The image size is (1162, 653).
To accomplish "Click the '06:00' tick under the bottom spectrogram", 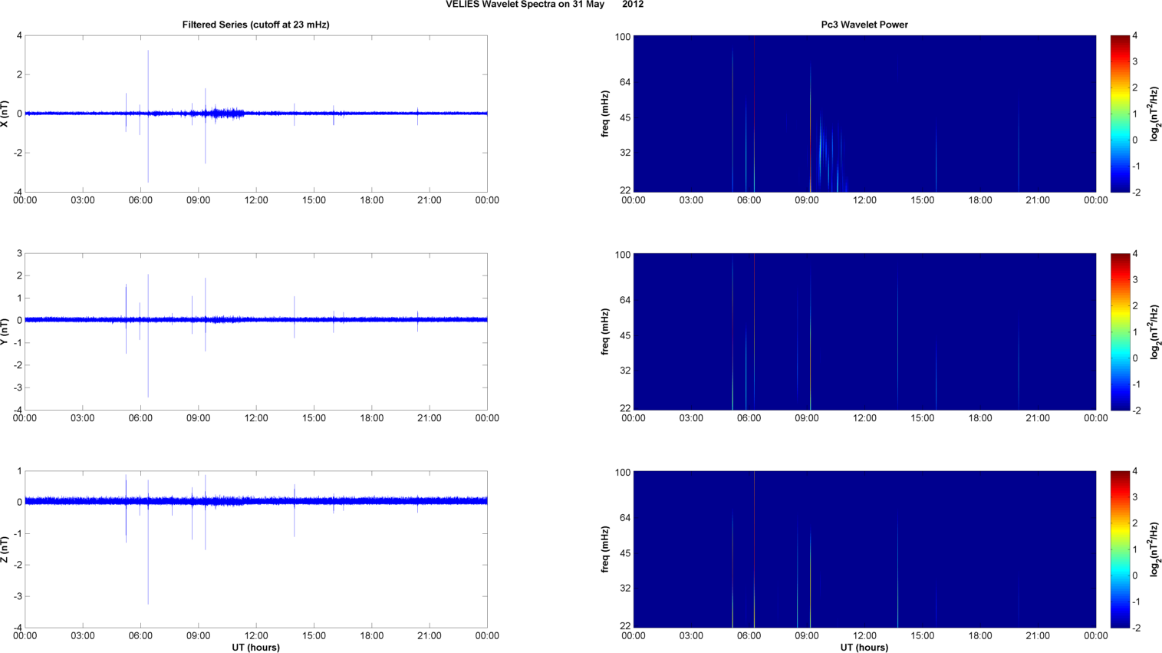I will [x=749, y=635].
